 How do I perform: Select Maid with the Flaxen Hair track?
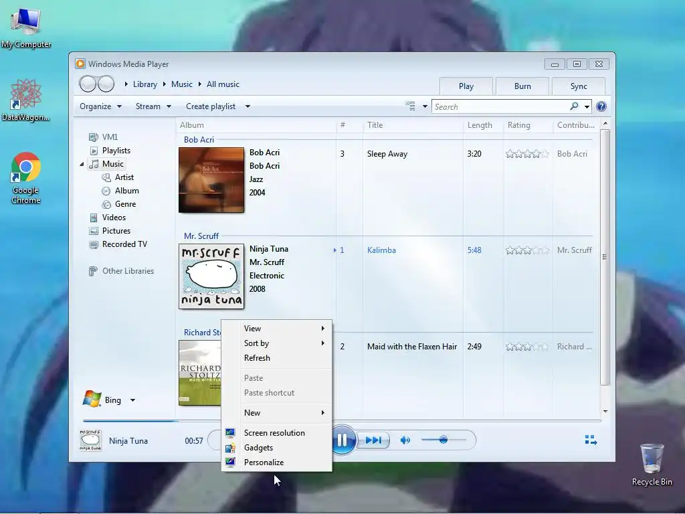(x=412, y=347)
